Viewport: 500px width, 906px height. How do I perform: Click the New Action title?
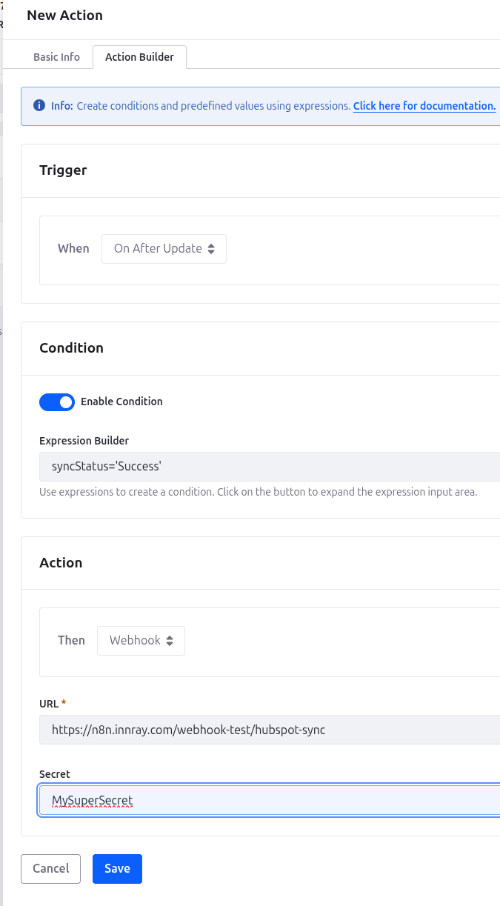point(64,16)
